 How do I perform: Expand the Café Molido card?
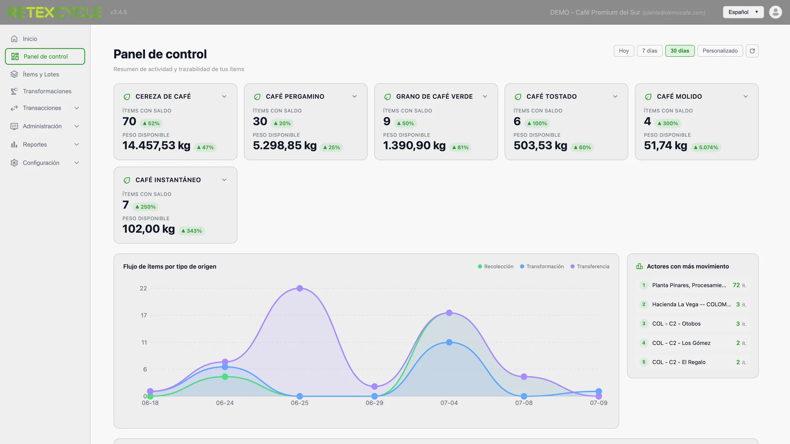(x=746, y=97)
